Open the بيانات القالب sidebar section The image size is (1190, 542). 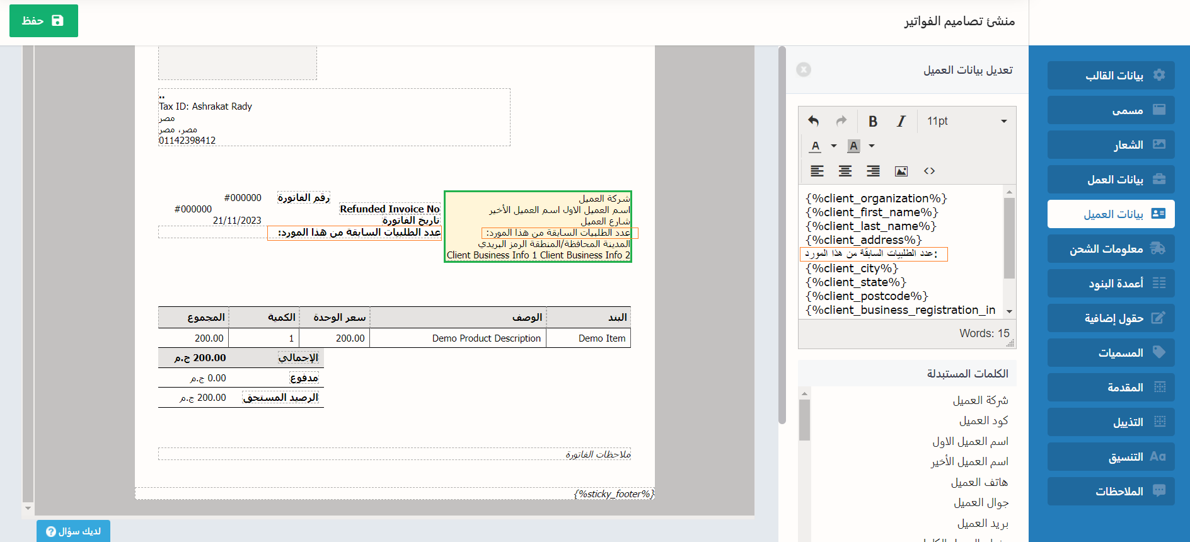(x=1111, y=75)
